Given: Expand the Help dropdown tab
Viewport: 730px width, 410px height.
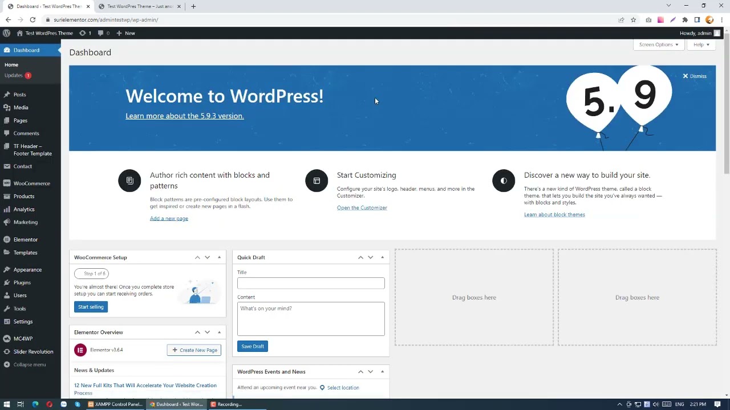Looking at the screenshot, I should 701,44.
